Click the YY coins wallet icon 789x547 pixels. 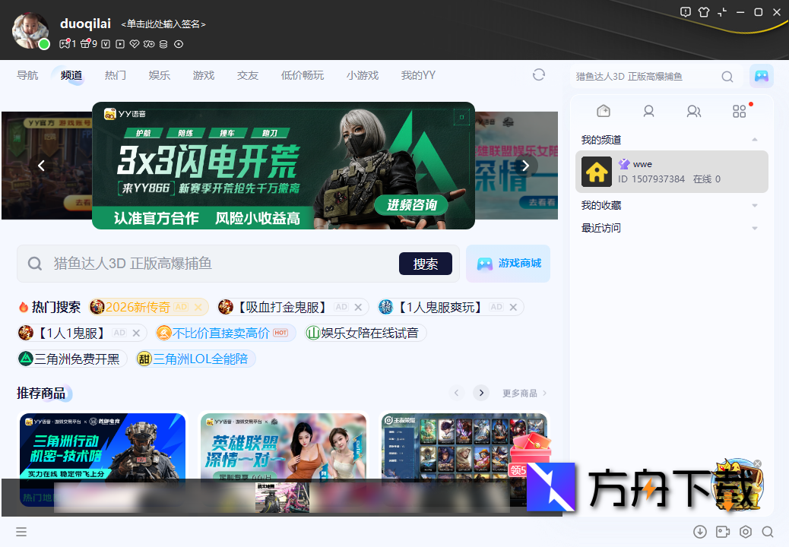[163, 44]
